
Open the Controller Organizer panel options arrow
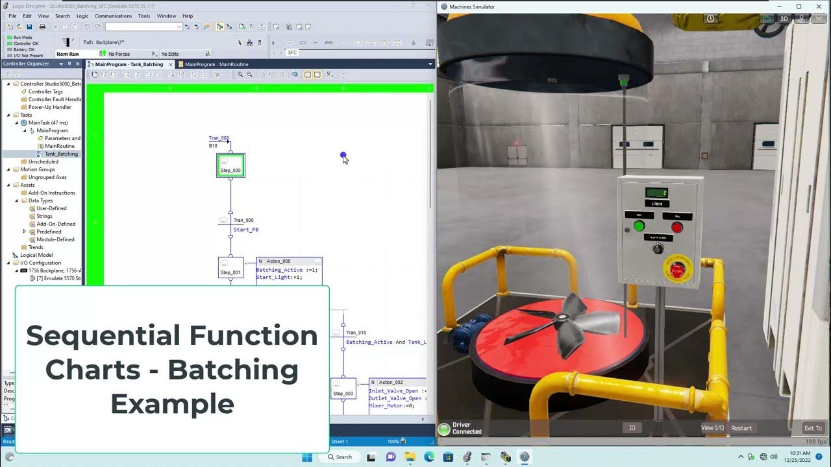click(x=61, y=64)
